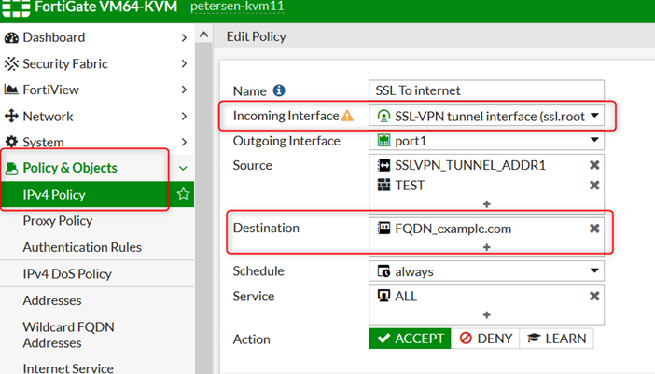Click the Name field
Viewport: 655px width, 374px height.
coord(486,90)
